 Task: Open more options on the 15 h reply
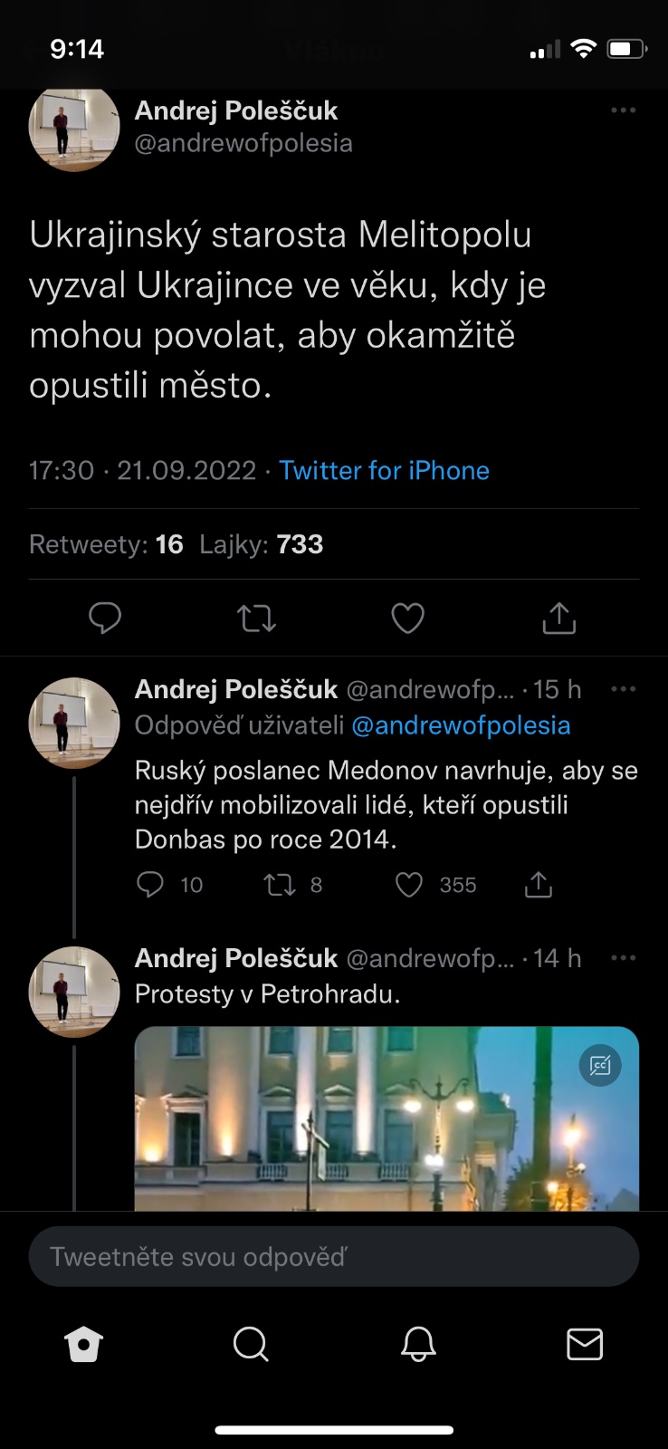pos(623,689)
